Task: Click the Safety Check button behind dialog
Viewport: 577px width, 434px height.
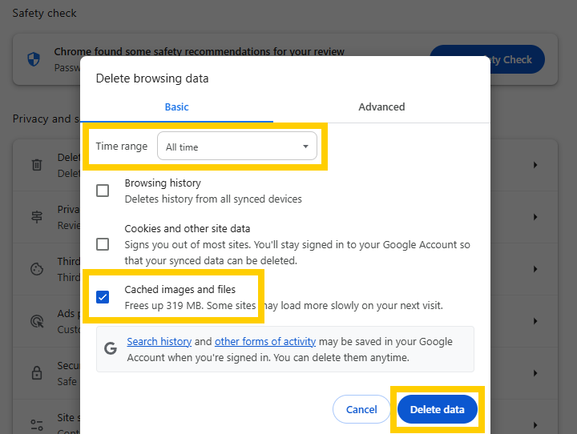Action: 518,59
